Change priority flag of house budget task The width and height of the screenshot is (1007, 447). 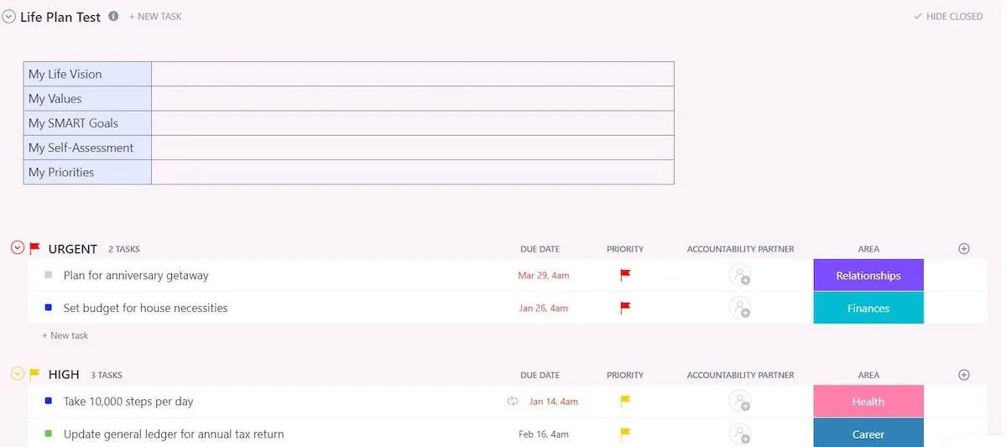pos(625,308)
